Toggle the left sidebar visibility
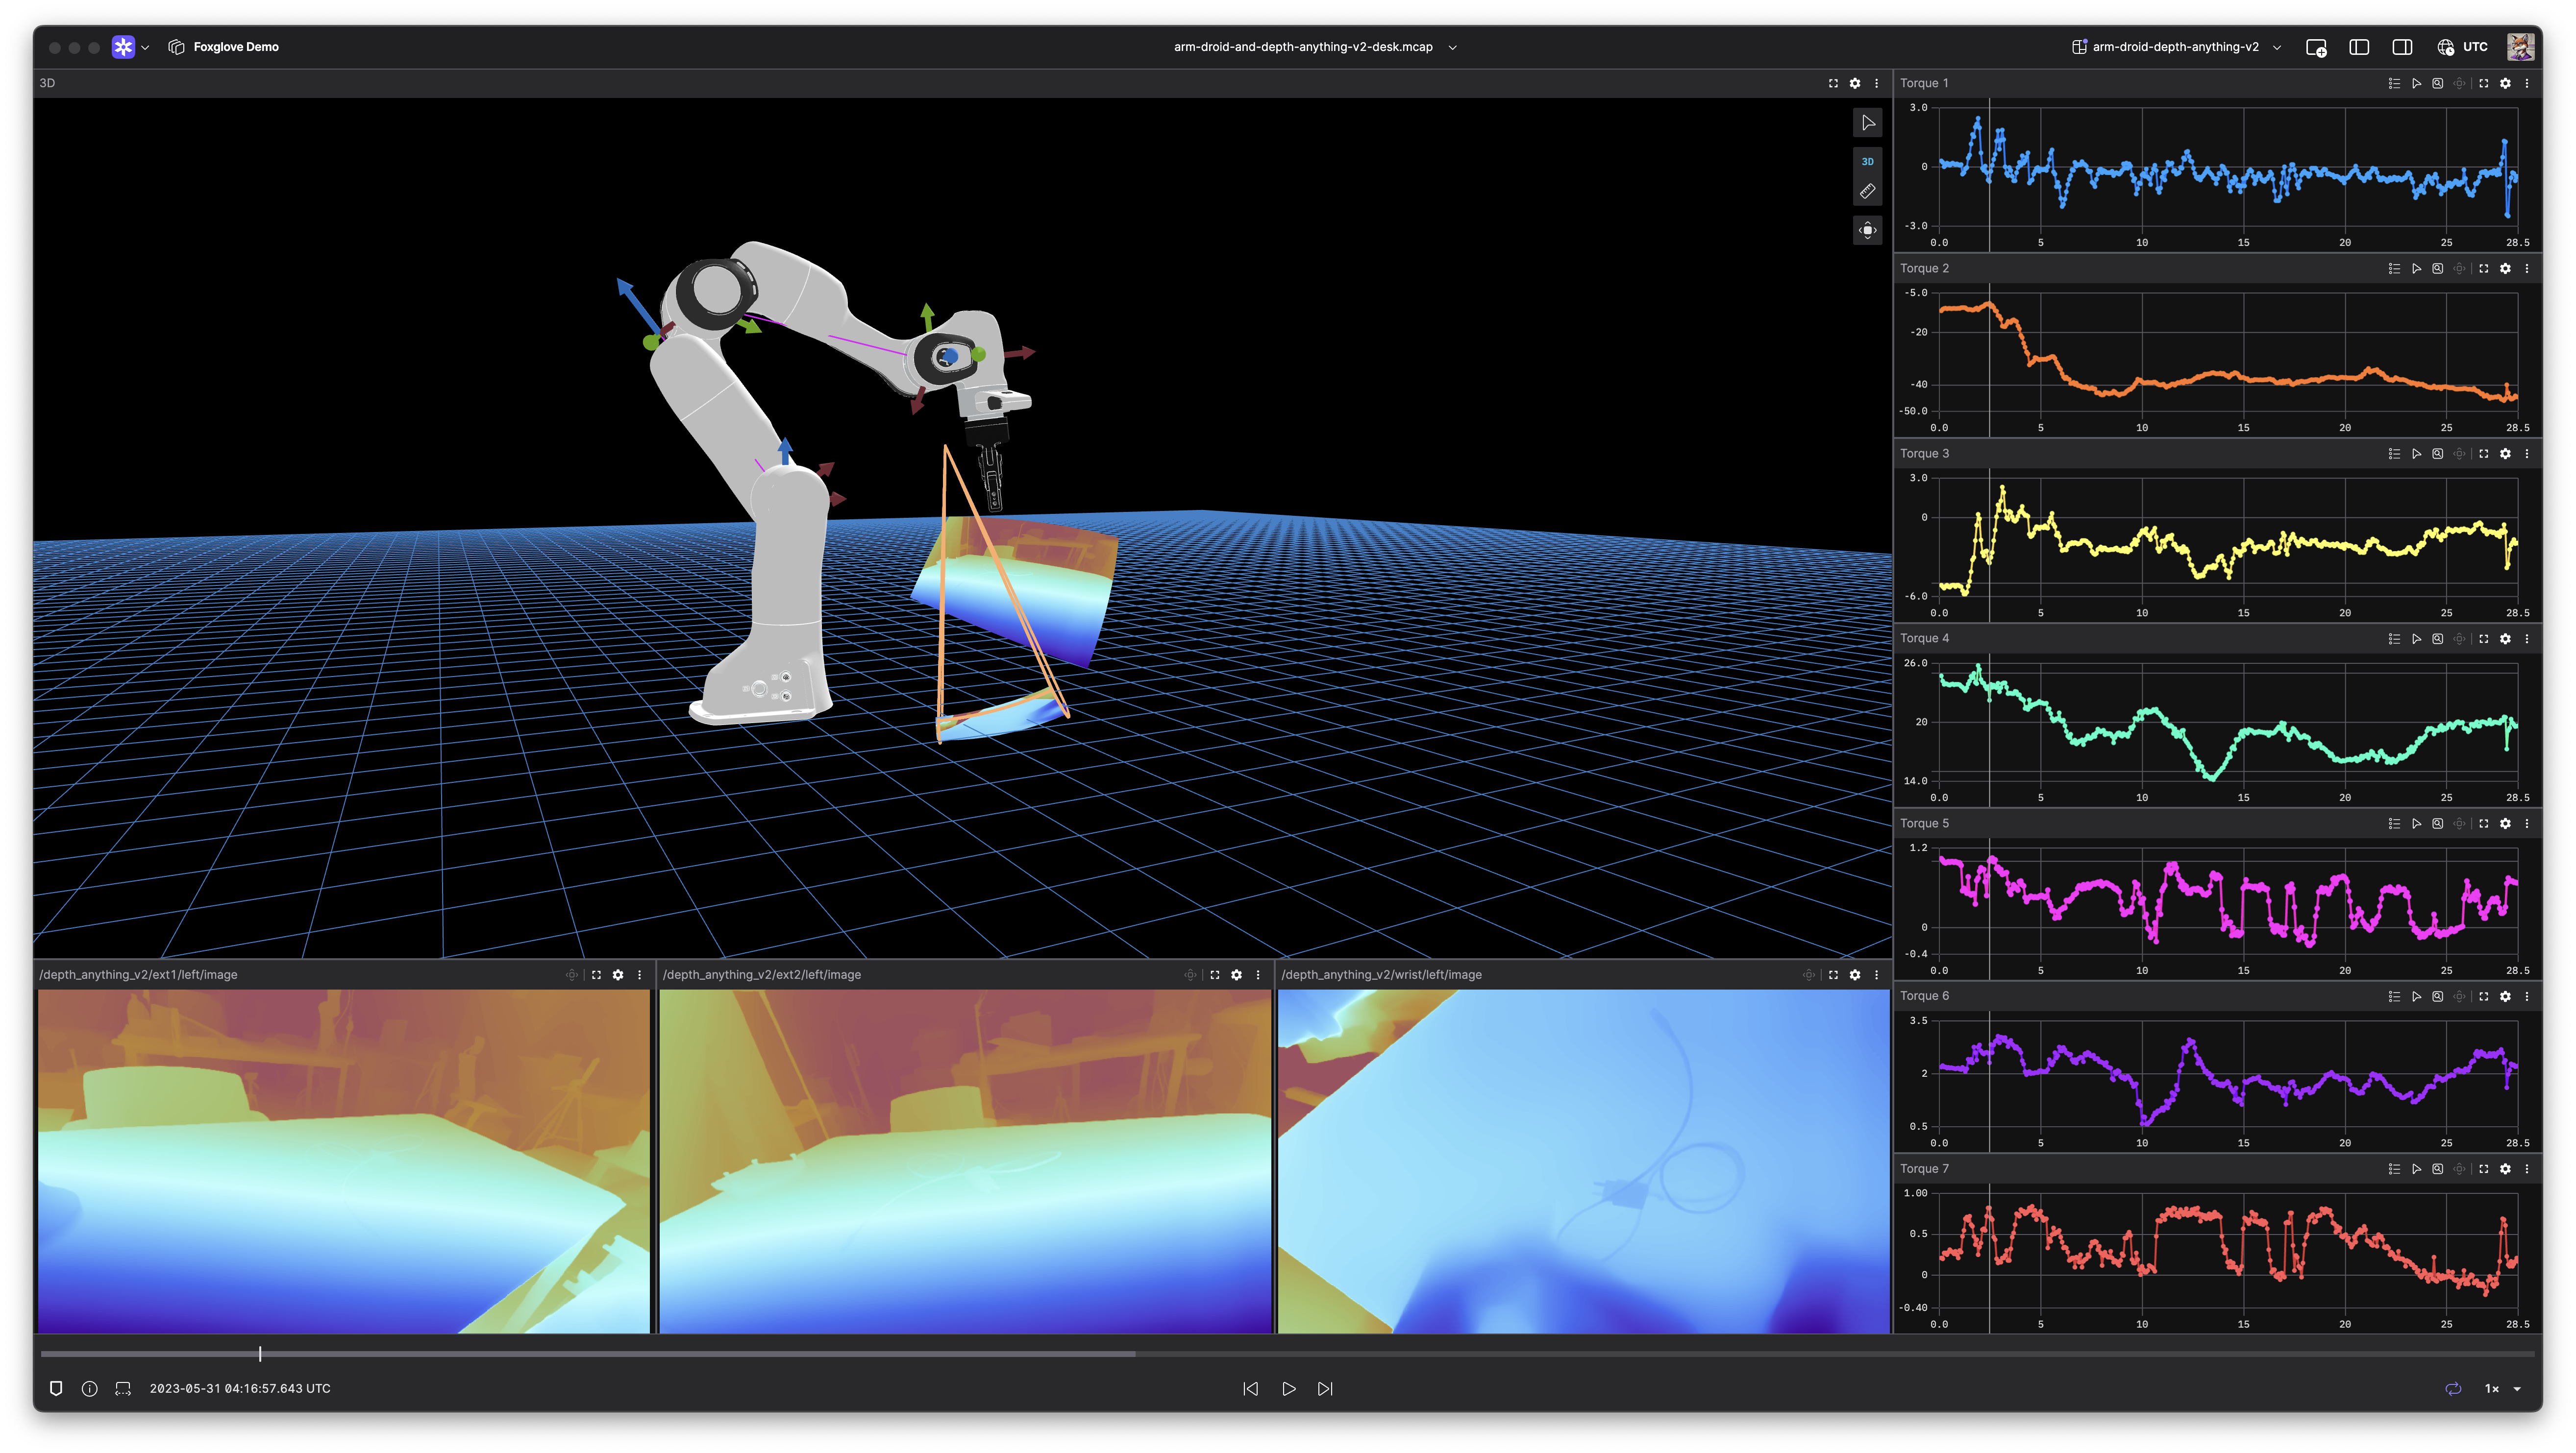The image size is (2576, 1453). 2359,47
